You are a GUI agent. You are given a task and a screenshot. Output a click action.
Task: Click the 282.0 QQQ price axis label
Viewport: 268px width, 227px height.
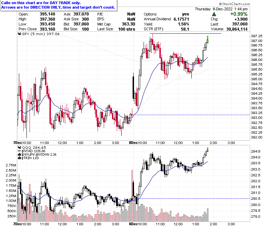[256, 181]
